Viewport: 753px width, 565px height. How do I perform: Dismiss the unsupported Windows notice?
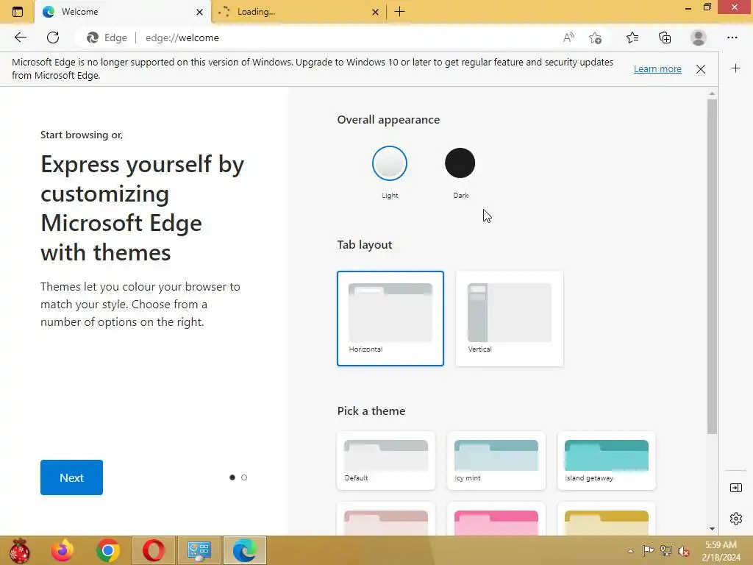click(x=701, y=68)
